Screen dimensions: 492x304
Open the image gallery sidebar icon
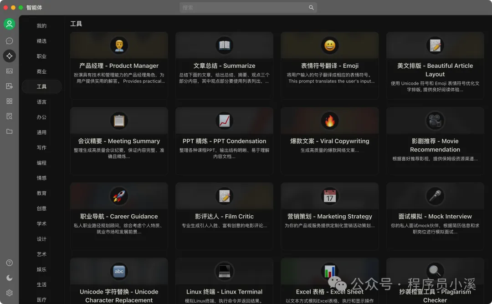point(10,71)
